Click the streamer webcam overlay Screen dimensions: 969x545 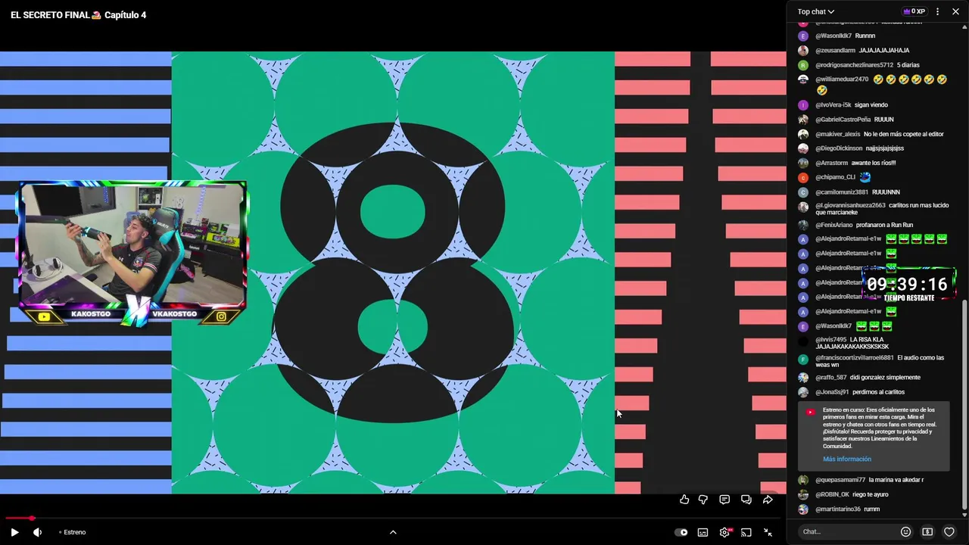click(x=132, y=254)
